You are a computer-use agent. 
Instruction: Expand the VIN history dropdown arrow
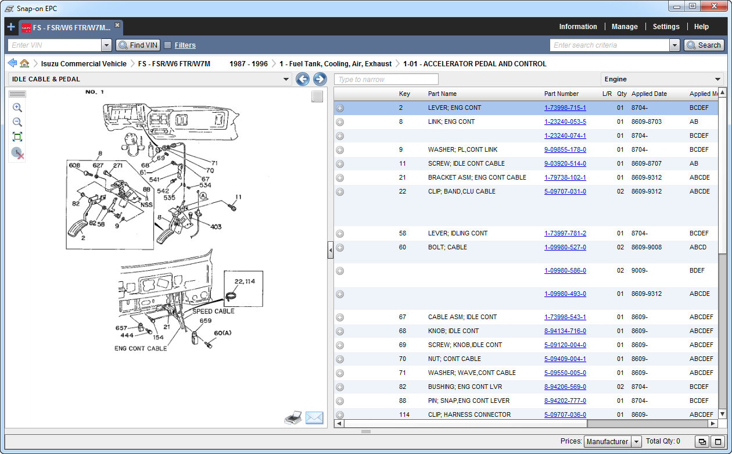tap(106, 45)
